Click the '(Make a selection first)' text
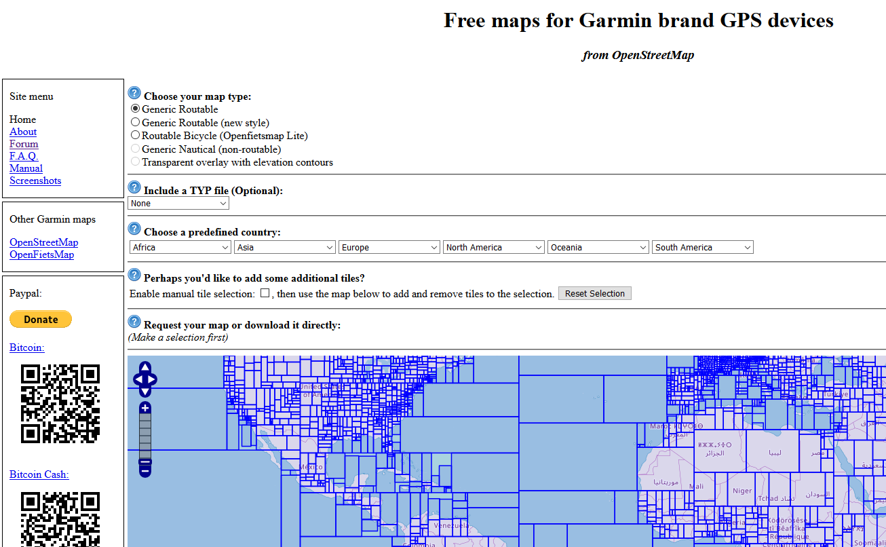The height and width of the screenshot is (547, 886). point(178,337)
